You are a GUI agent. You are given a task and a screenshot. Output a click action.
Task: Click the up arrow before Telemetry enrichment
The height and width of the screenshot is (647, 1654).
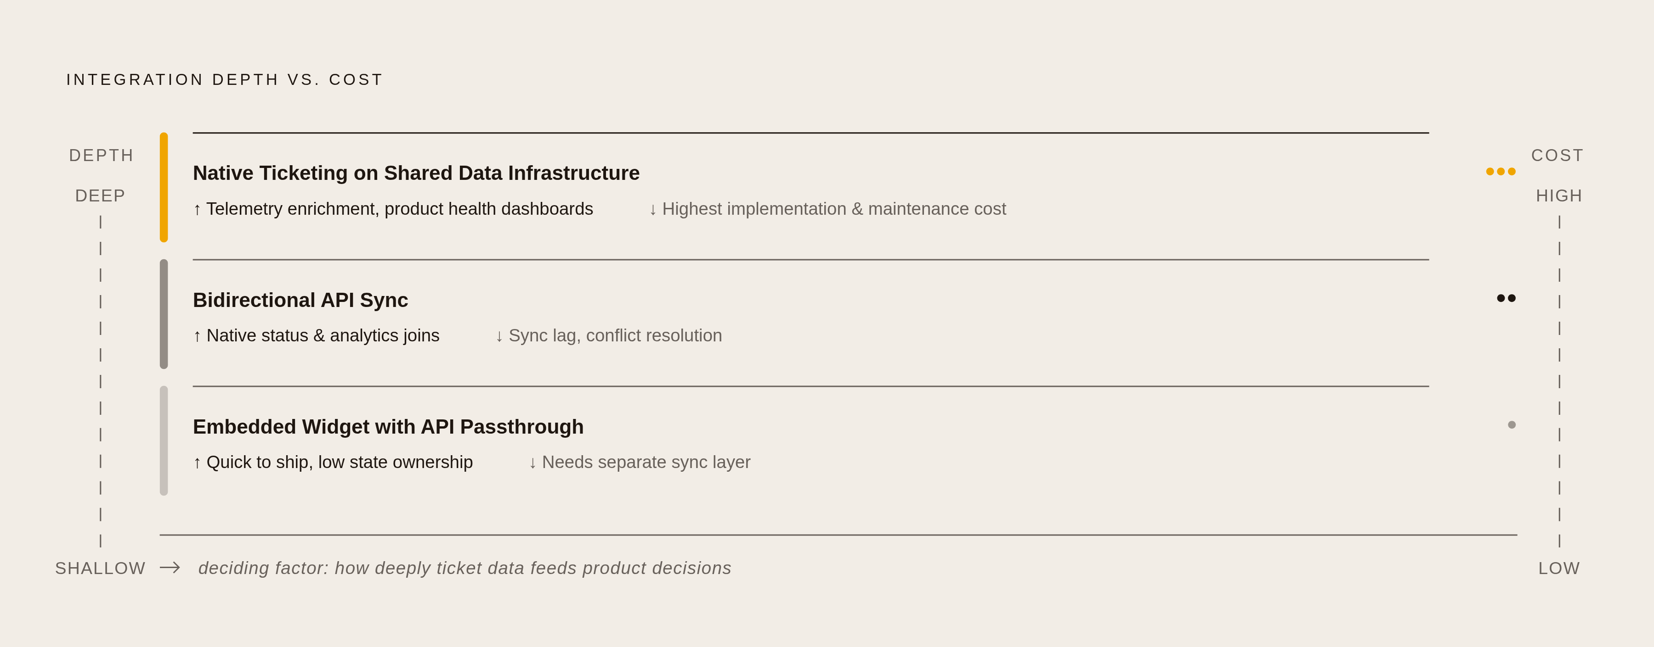[197, 210]
